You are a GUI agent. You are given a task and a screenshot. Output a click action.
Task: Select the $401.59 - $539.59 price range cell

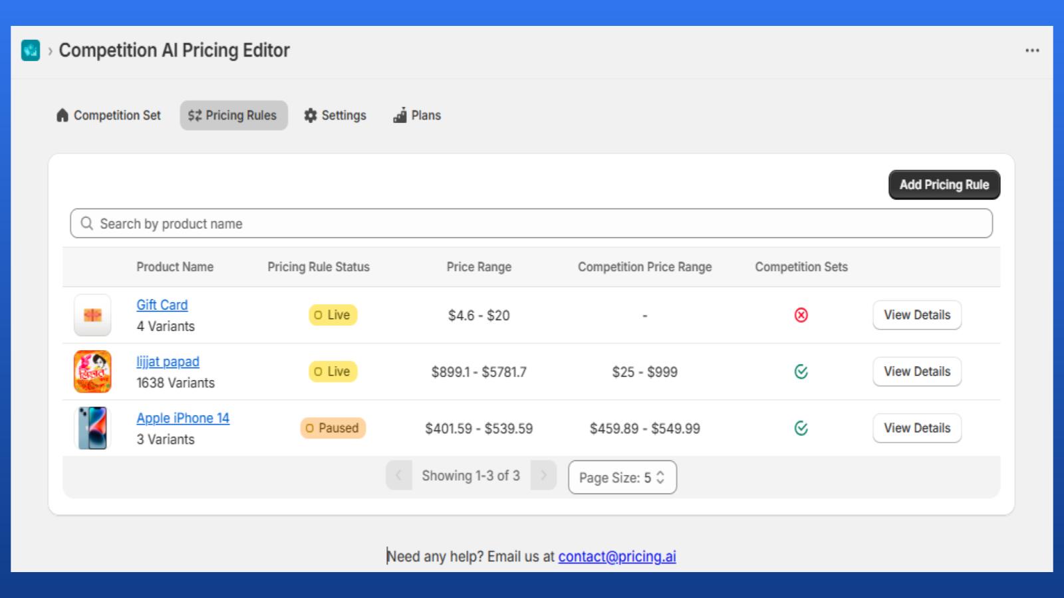(x=479, y=429)
